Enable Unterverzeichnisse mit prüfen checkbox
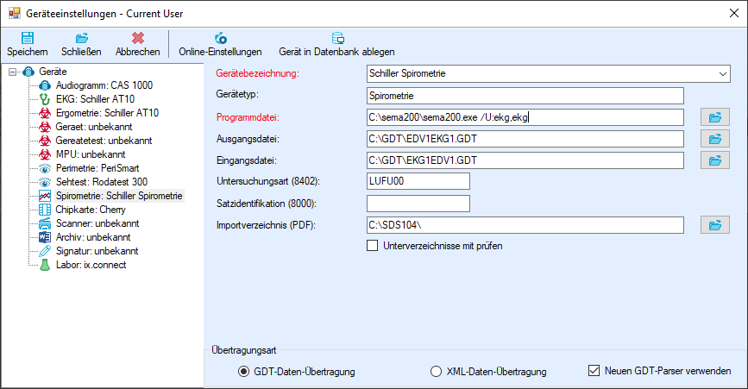This screenshot has height=389, width=748. (372, 246)
